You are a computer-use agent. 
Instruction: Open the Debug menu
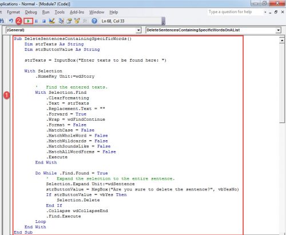pos(31,12)
